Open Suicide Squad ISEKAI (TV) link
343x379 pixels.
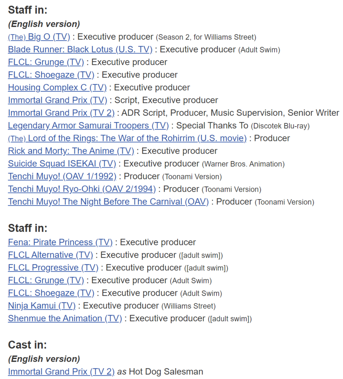click(x=62, y=164)
